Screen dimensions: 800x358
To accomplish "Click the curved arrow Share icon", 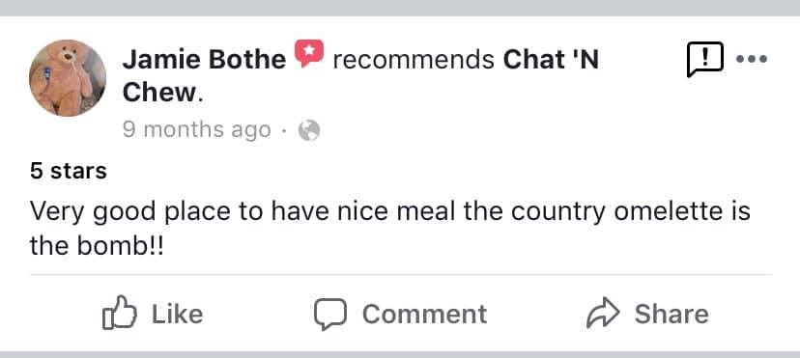I will (x=603, y=313).
